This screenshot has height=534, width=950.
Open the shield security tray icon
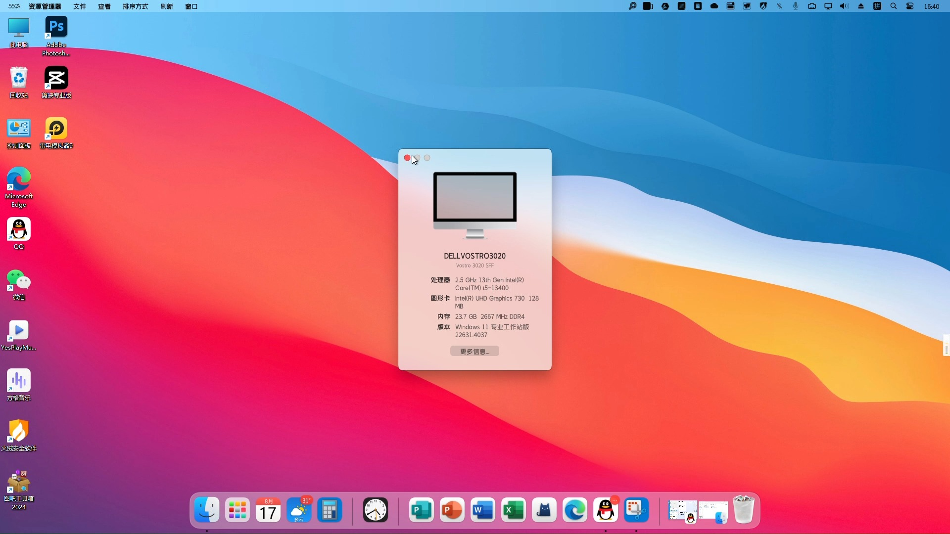[763, 6]
